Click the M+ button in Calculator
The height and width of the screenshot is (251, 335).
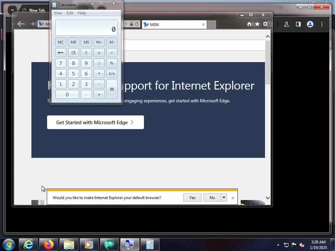99,42
